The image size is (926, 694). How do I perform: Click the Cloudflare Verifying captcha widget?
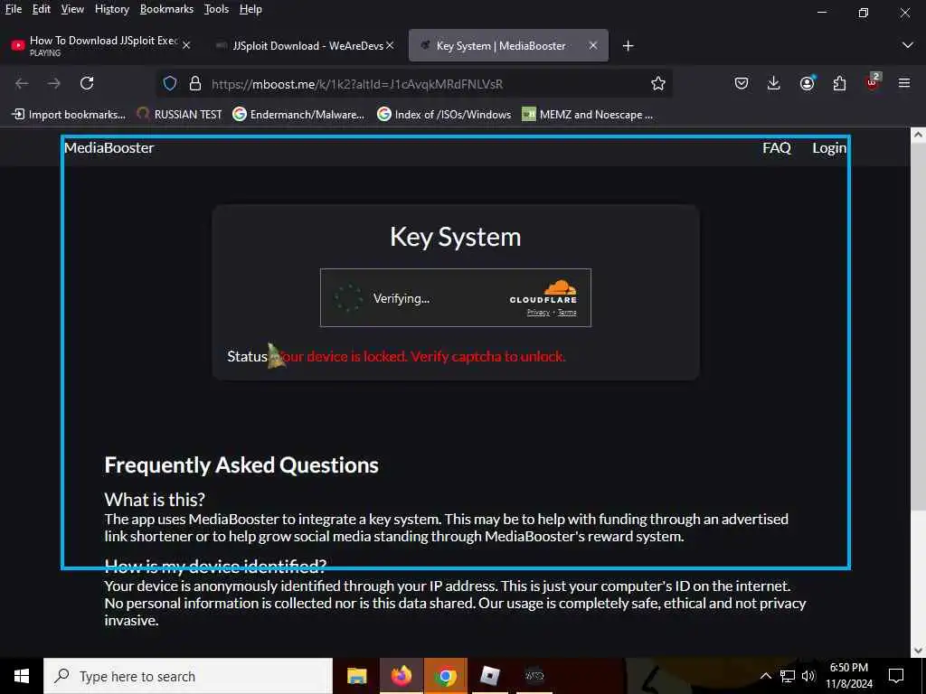[x=456, y=298]
